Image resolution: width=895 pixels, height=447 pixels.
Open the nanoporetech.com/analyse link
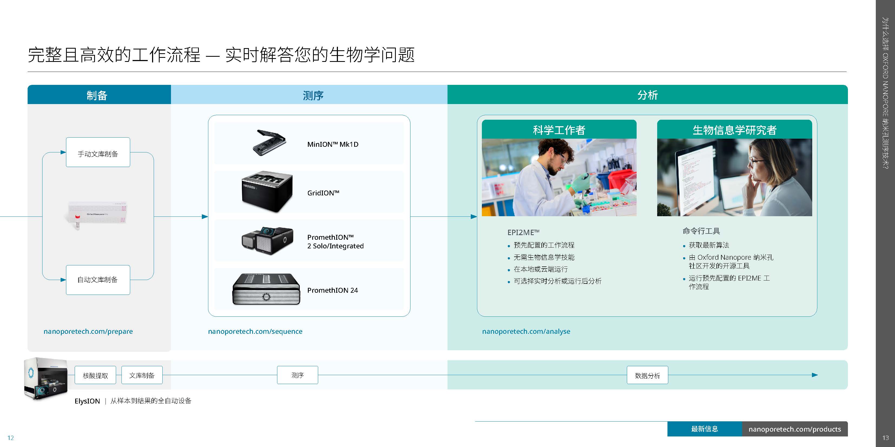(526, 331)
